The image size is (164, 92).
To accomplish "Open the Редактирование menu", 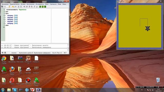I will (x=15, y=4).
